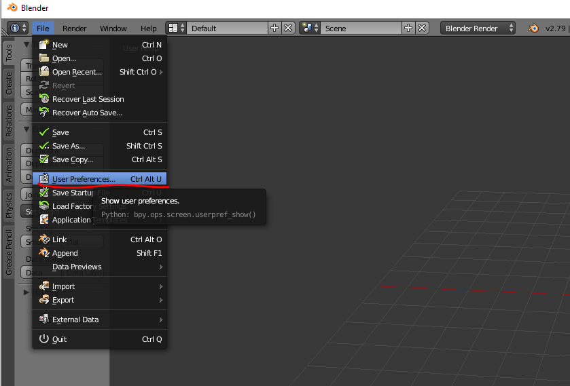The height and width of the screenshot is (386, 570).
Task: Click the Application Templates icon
Action: 44,219
